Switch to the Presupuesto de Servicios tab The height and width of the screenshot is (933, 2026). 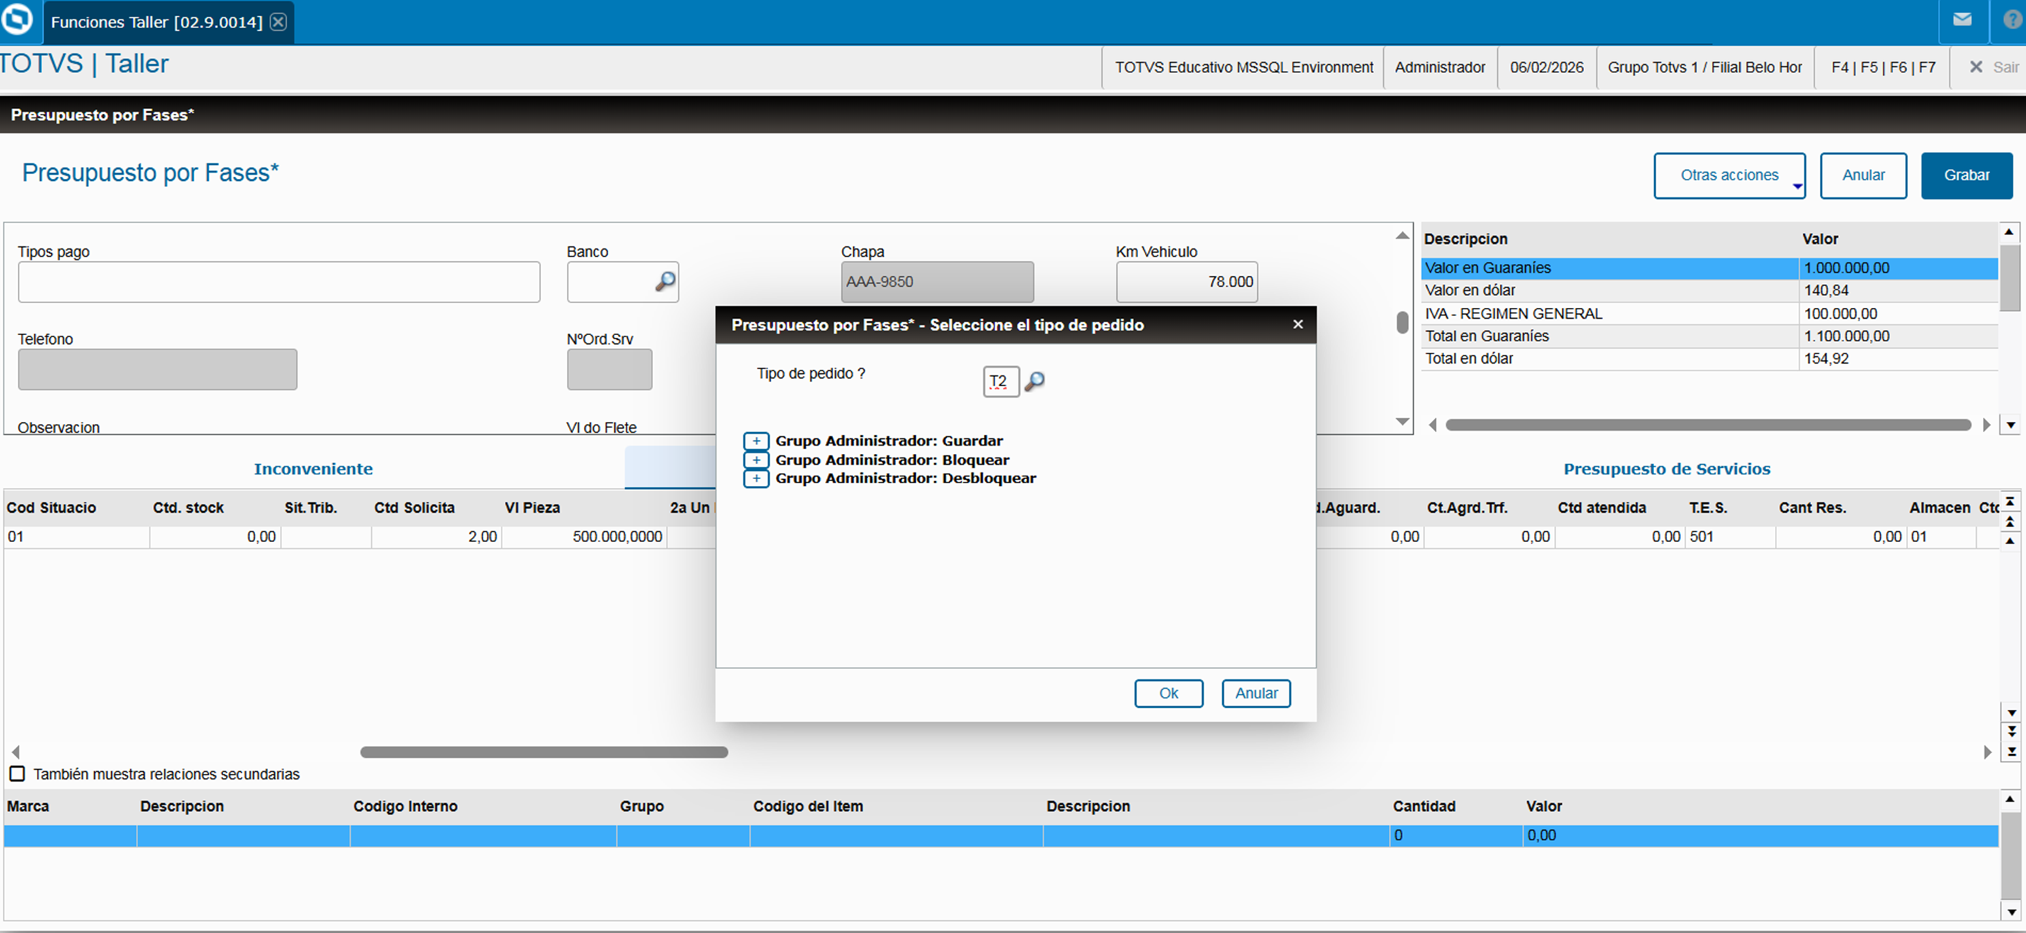1666,469
